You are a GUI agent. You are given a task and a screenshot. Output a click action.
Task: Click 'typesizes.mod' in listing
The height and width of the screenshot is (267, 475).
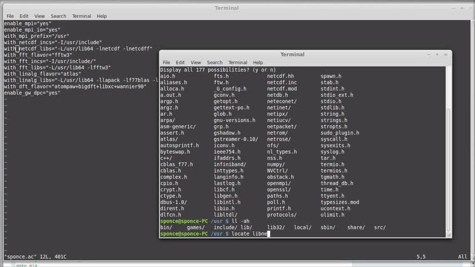tap(340, 202)
